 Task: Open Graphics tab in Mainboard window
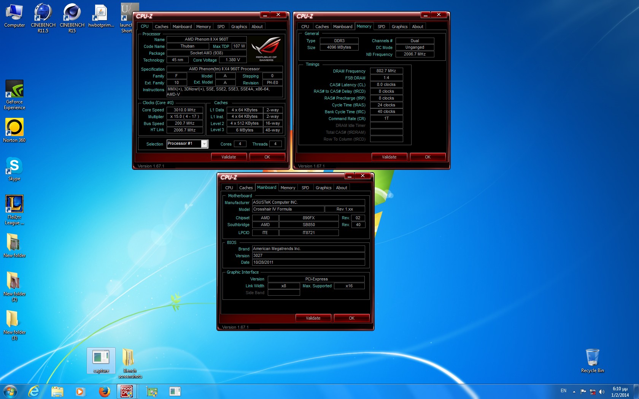(x=324, y=188)
